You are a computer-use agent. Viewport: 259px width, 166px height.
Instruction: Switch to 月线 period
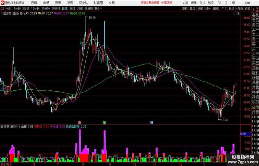(80, 9)
